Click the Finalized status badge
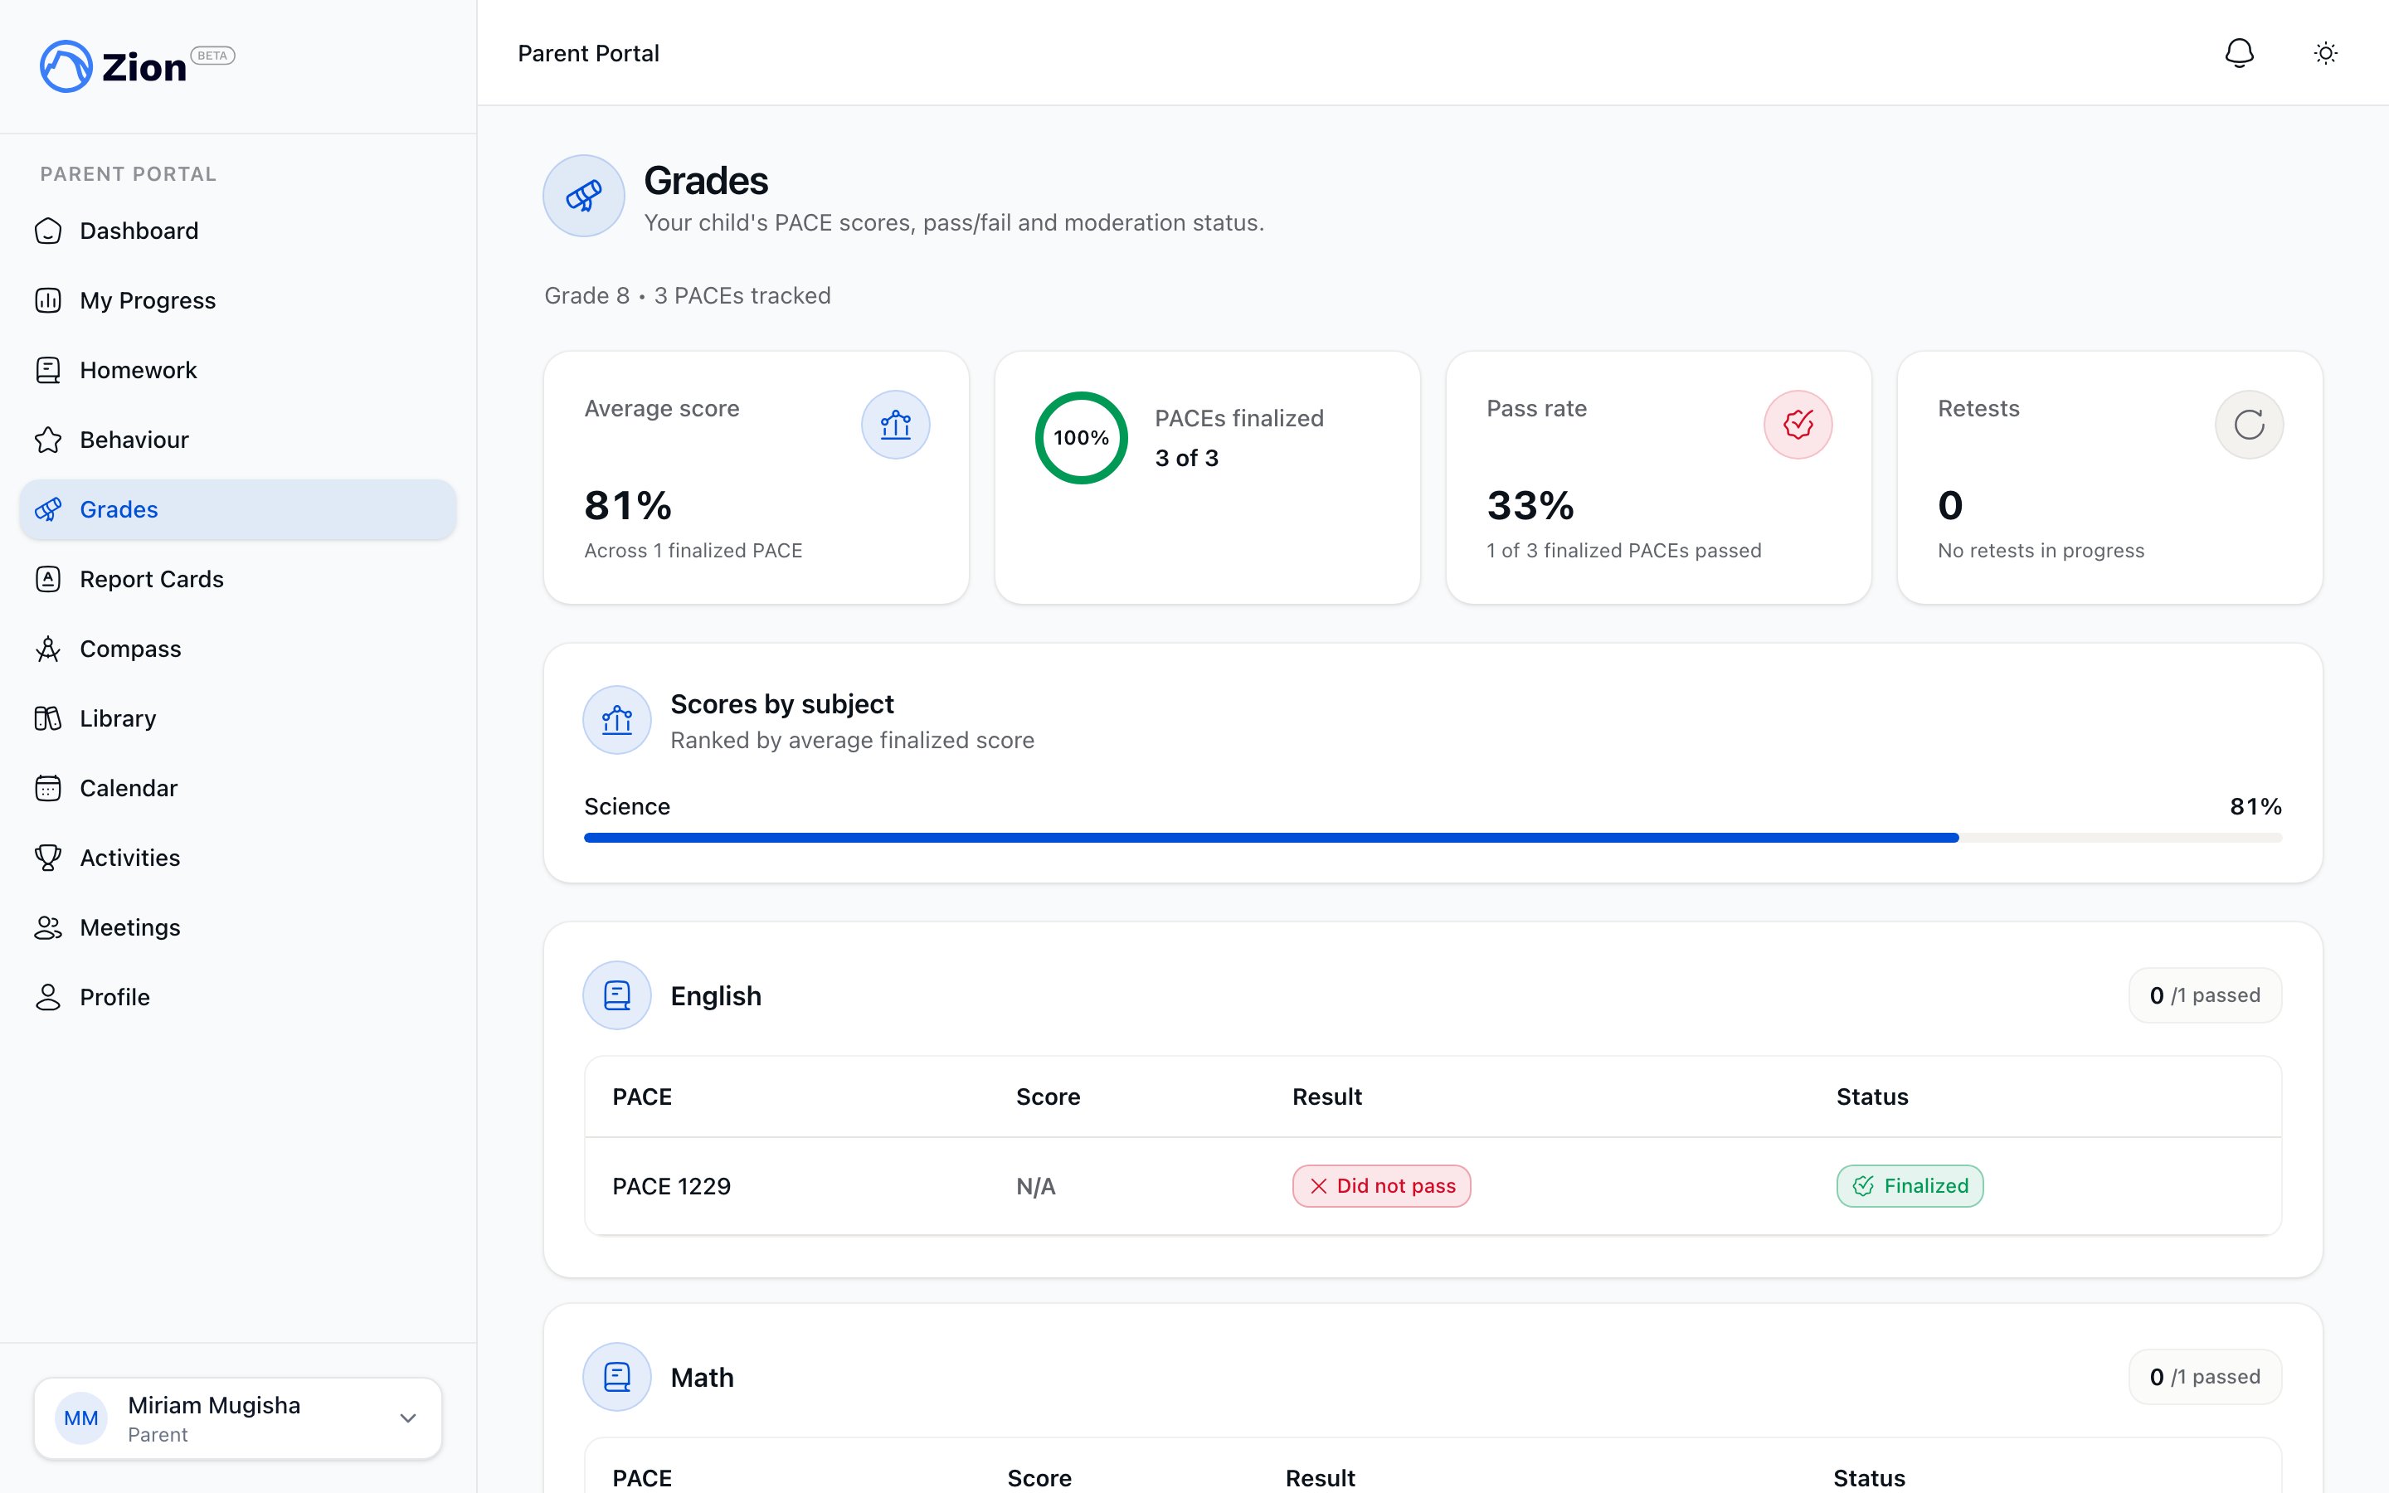 [1910, 1186]
